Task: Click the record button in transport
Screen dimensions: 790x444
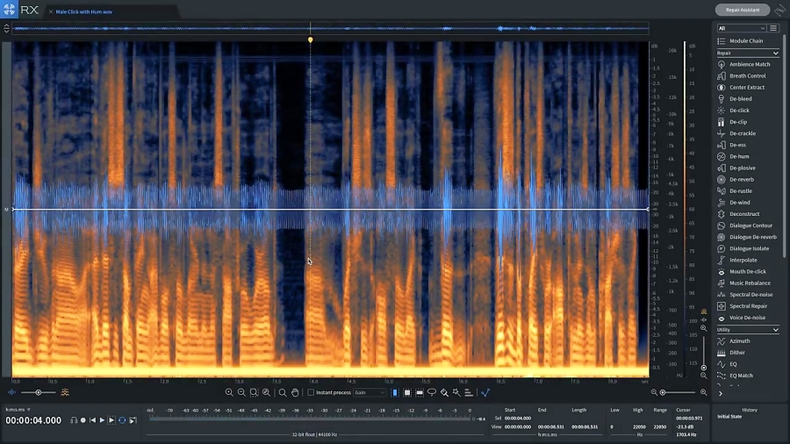Action: pos(83,420)
